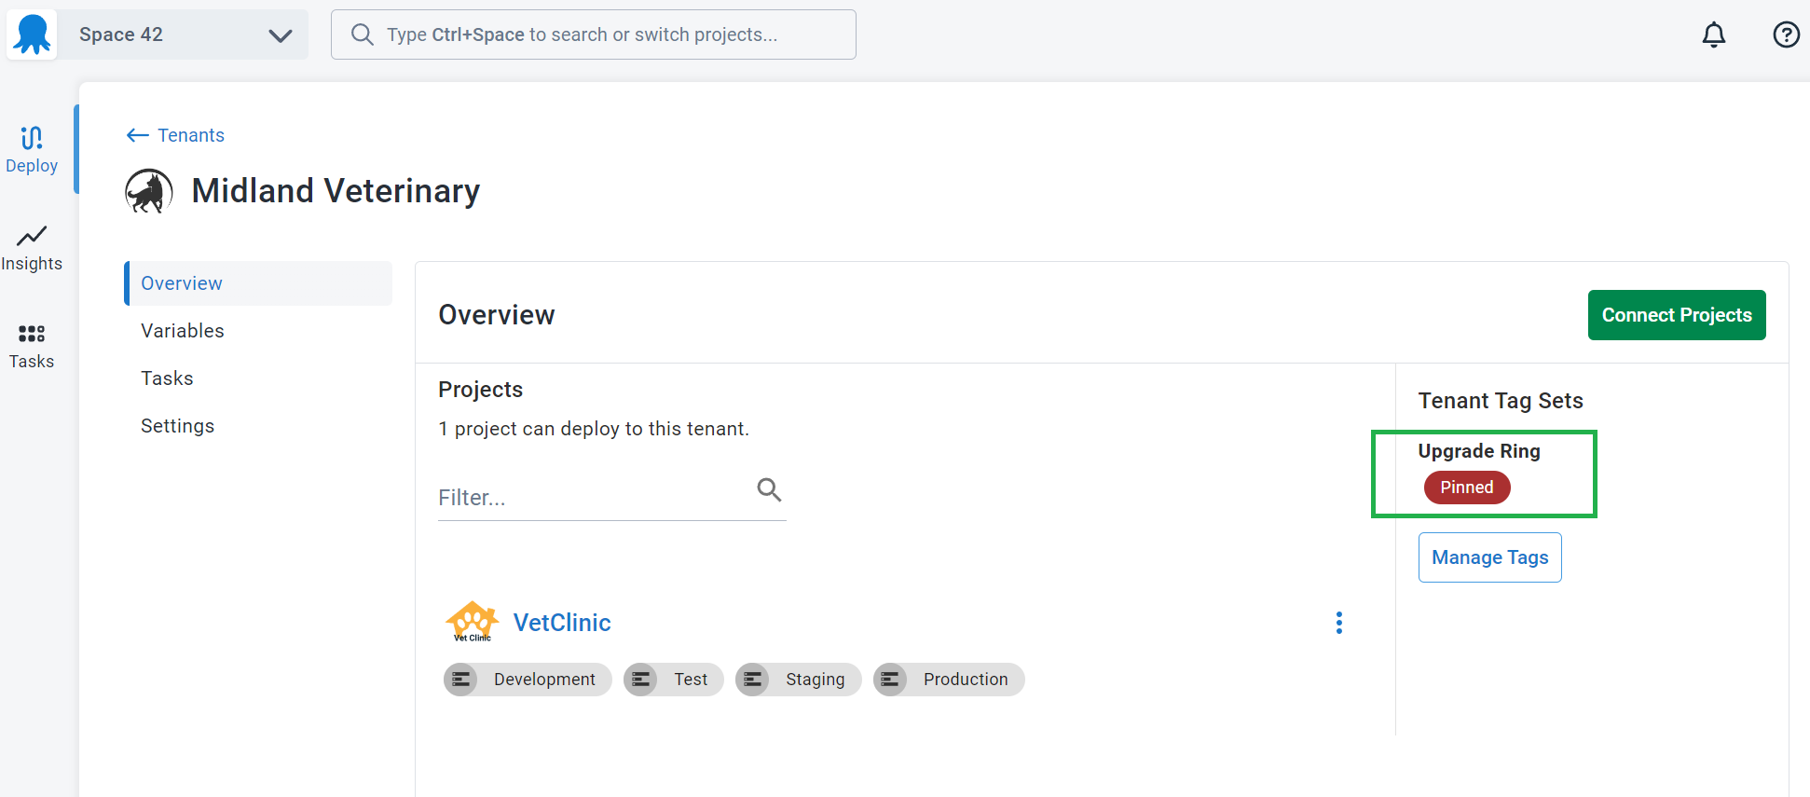Click the Octopus Deploy logo
This screenshot has height=797, width=1810.
click(x=32, y=34)
